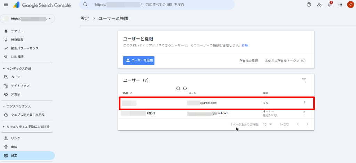Image resolution: width=356 pixels, height=163 pixels.
Task: Click the フル permission cell
Action: 265,103
